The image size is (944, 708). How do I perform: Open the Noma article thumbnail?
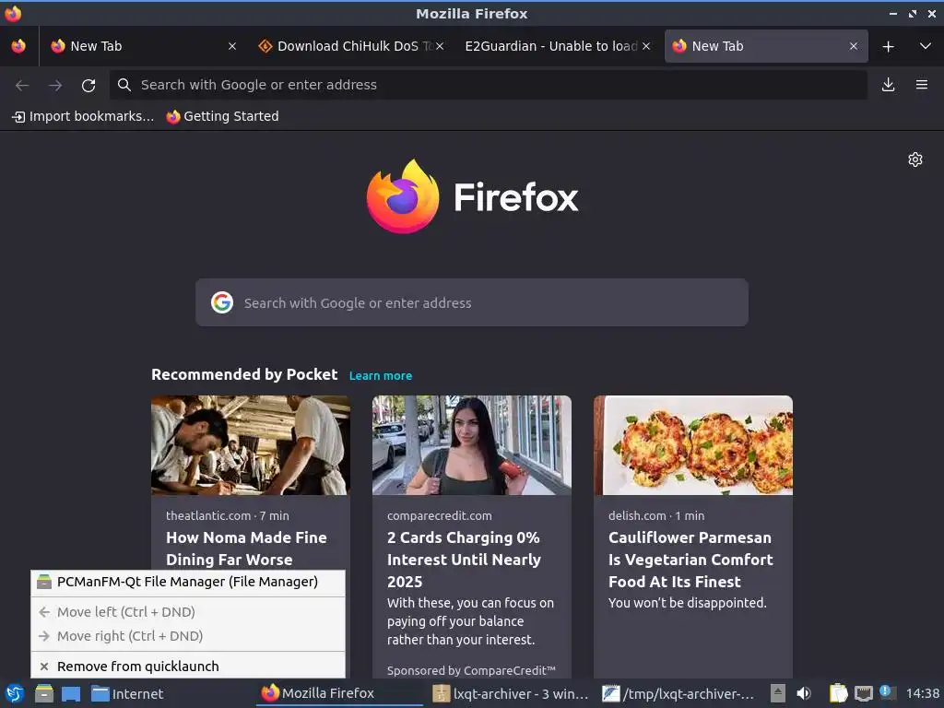pos(251,445)
